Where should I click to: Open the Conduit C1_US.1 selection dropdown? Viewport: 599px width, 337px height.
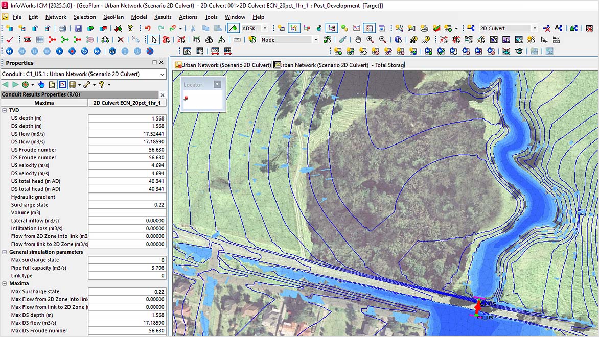pyautogui.click(x=162, y=74)
